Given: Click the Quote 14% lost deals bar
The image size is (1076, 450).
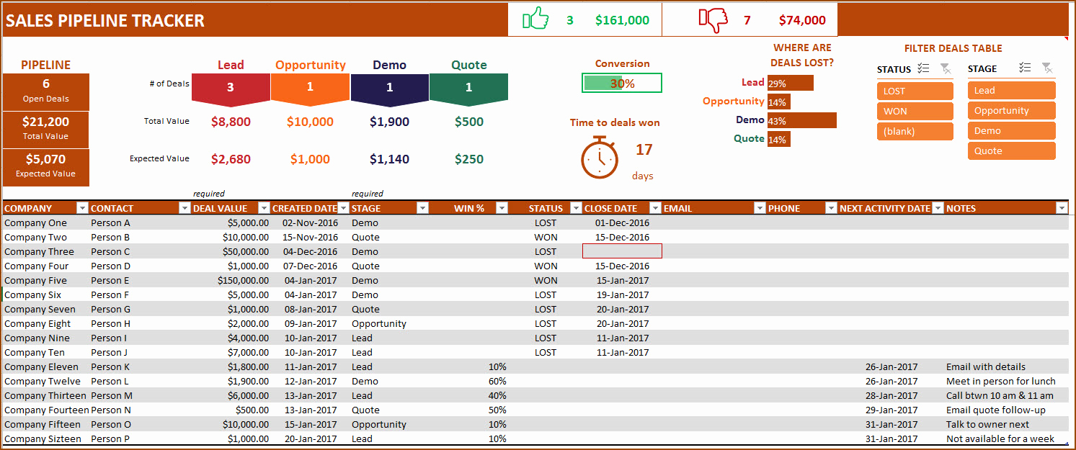Looking at the screenshot, I should 779,139.
